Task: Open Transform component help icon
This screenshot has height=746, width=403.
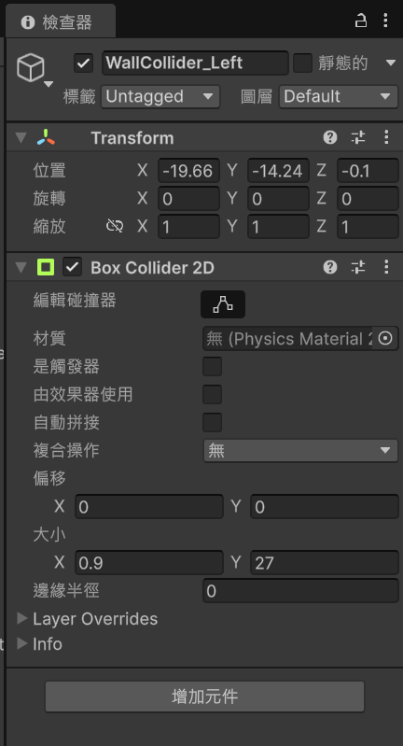Action: (330, 137)
